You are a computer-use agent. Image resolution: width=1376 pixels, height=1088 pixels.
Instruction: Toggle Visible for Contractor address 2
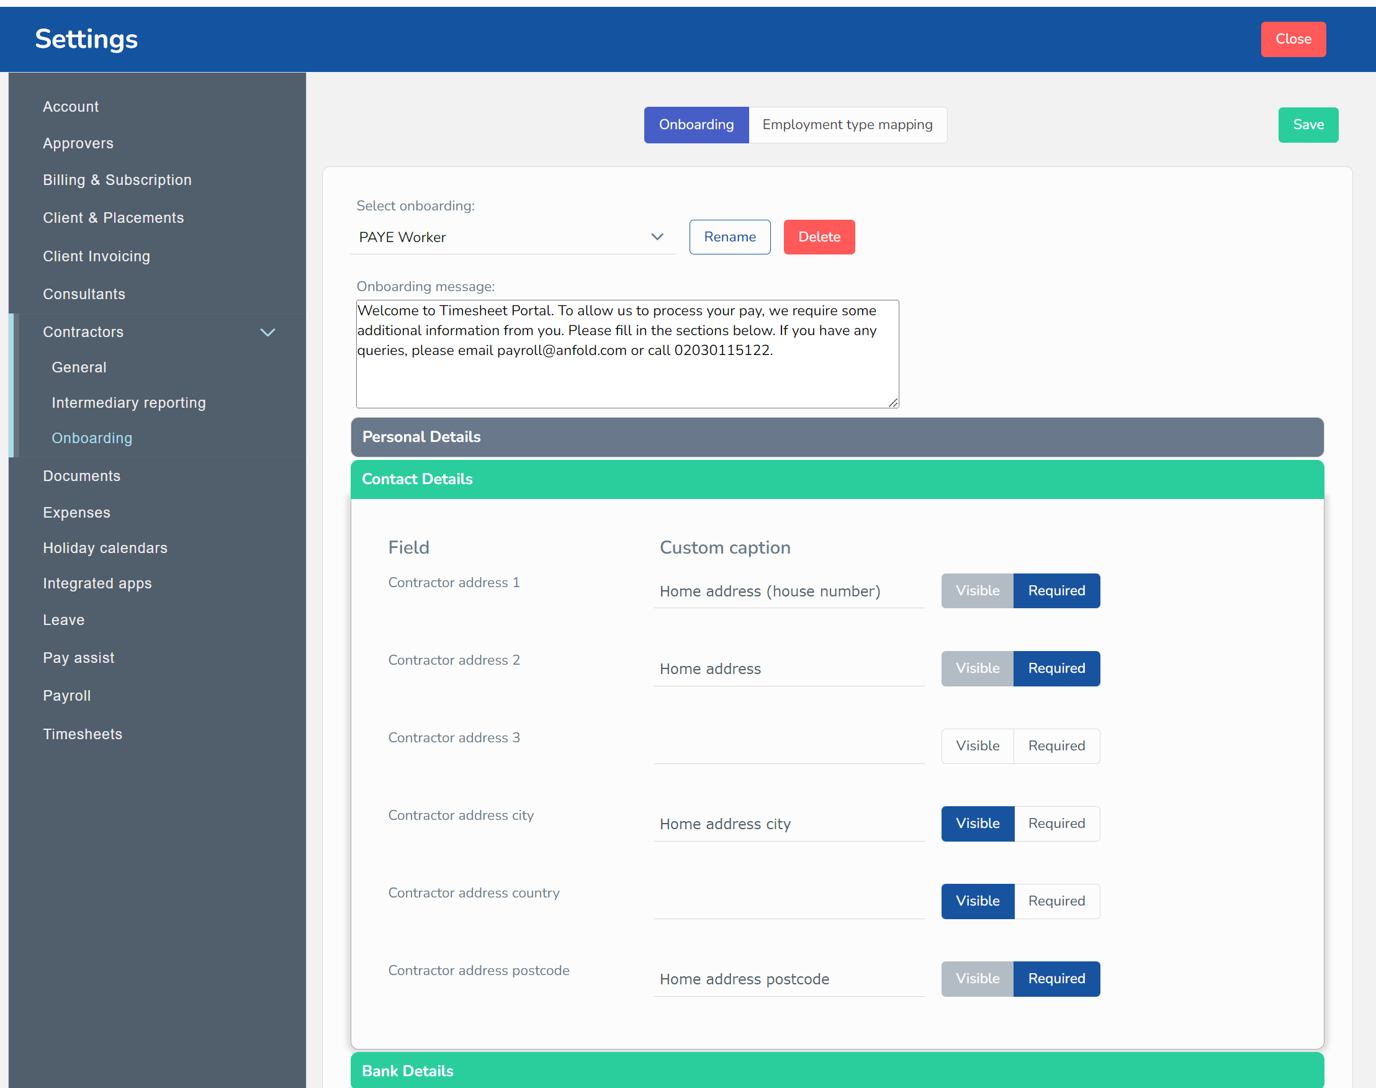[977, 668]
